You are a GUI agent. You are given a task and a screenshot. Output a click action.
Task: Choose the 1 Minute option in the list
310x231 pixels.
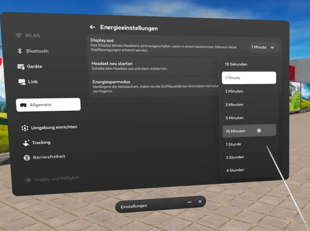[249, 78]
